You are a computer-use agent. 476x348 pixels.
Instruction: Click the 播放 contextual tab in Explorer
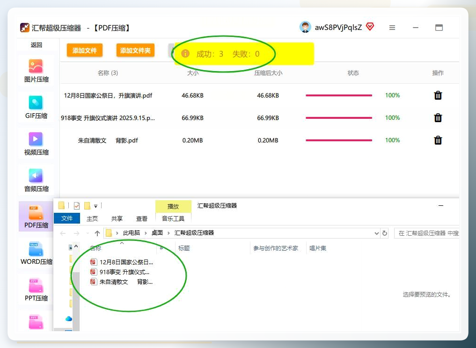(x=173, y=206)
